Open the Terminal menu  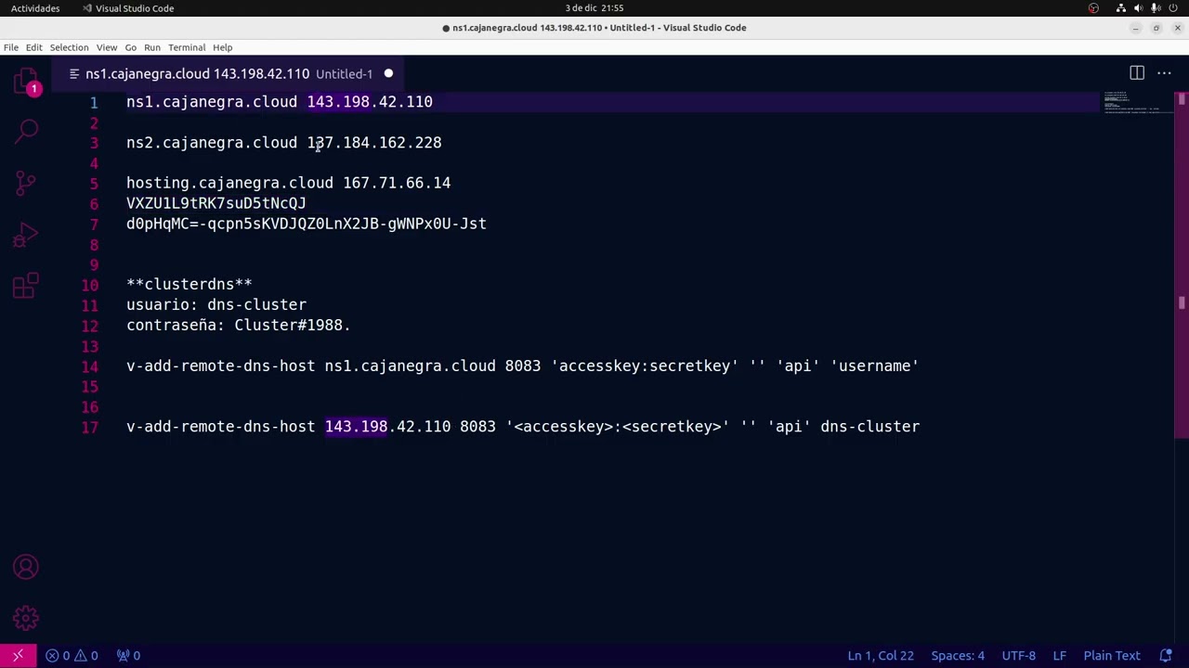pyautogui.click(x=187, y=47)
